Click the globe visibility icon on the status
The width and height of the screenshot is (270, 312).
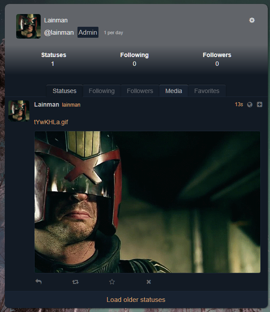(250, 104)
